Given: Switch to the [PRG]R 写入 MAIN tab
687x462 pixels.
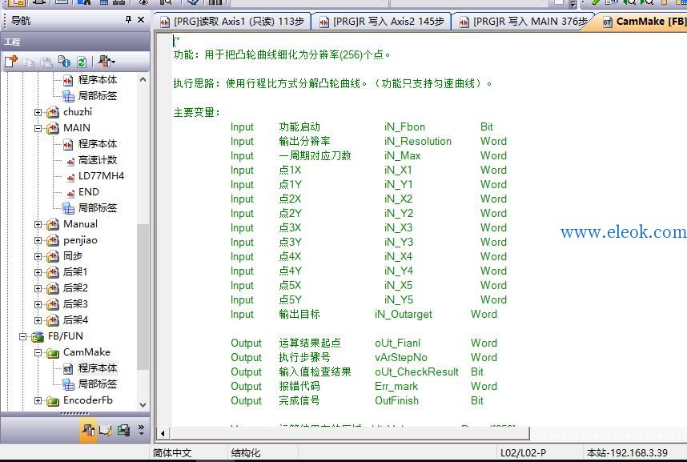Looking at the screenshot, I should tap(524, 22).
